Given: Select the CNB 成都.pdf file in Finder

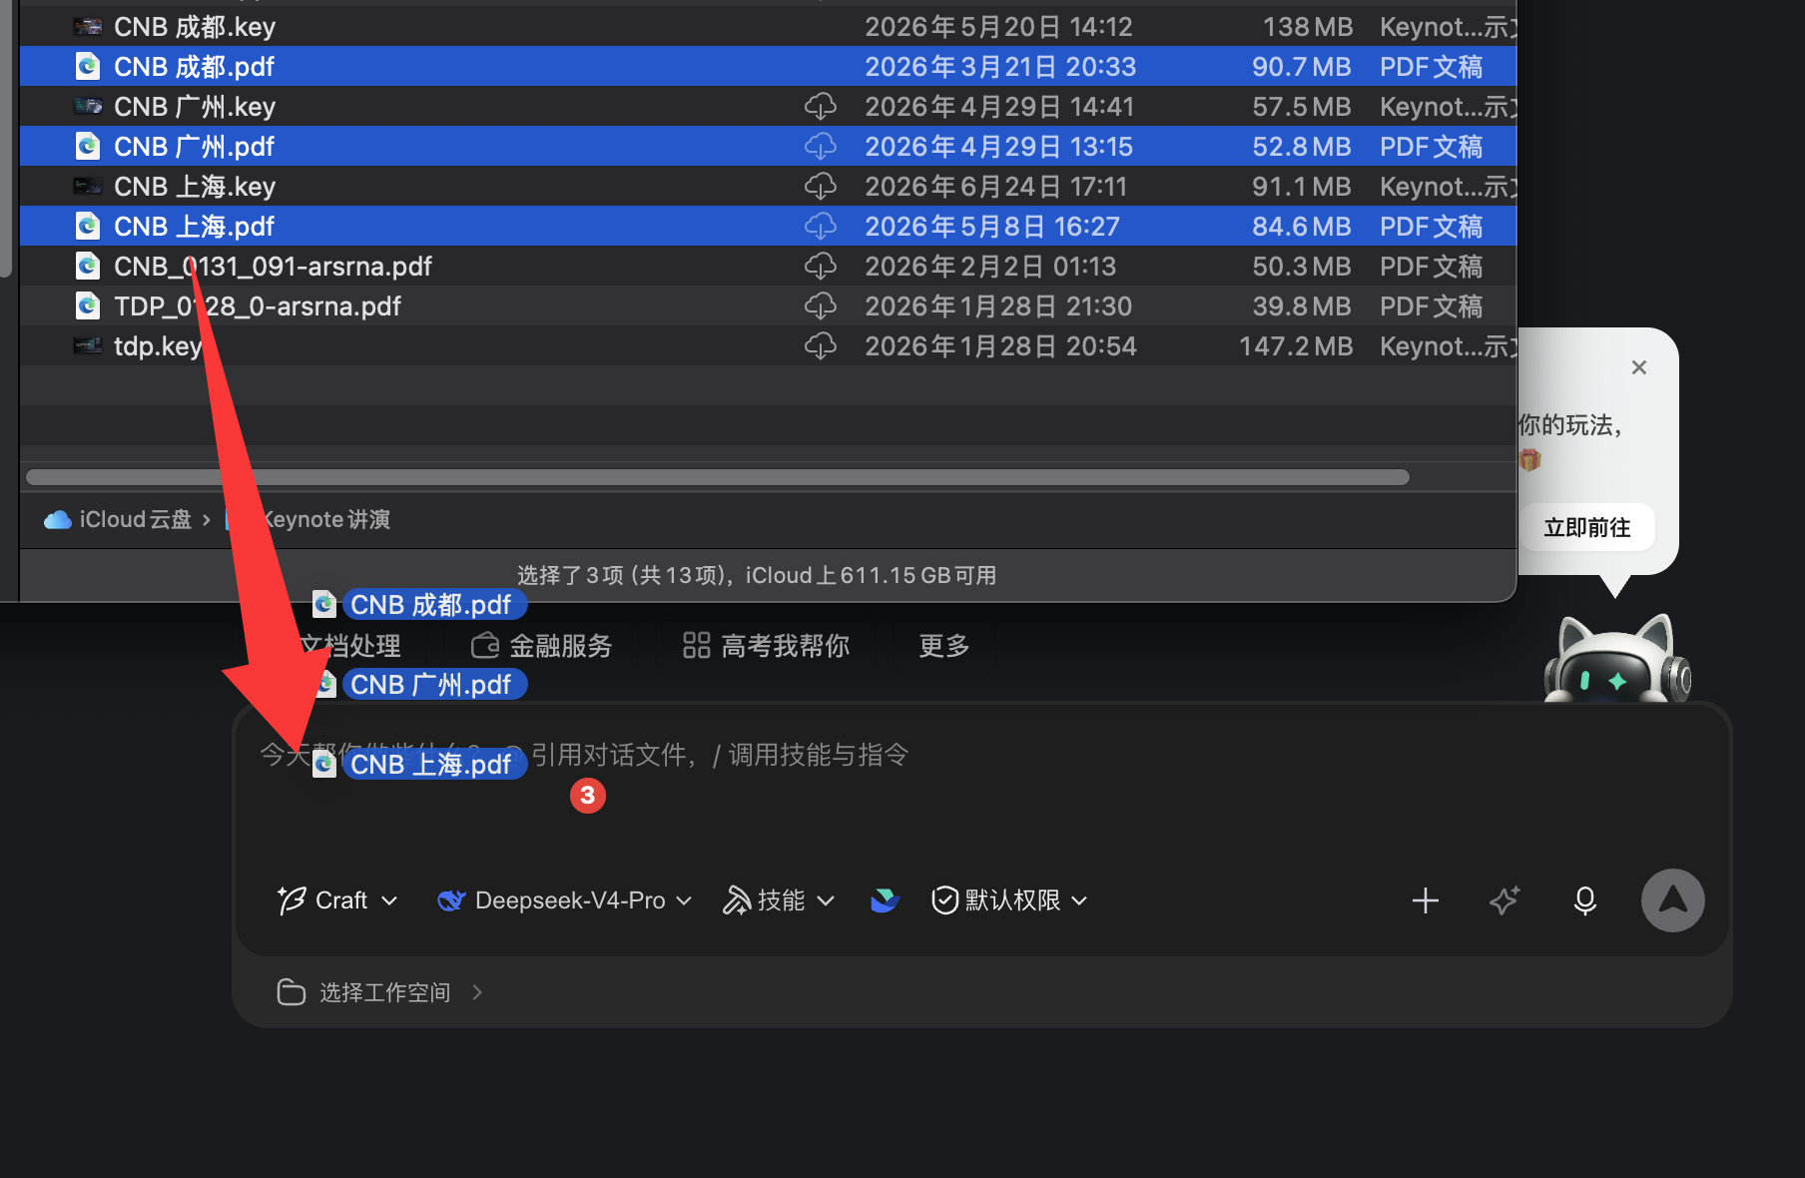Looking at the screenshot, I should [x=768, y=67].
